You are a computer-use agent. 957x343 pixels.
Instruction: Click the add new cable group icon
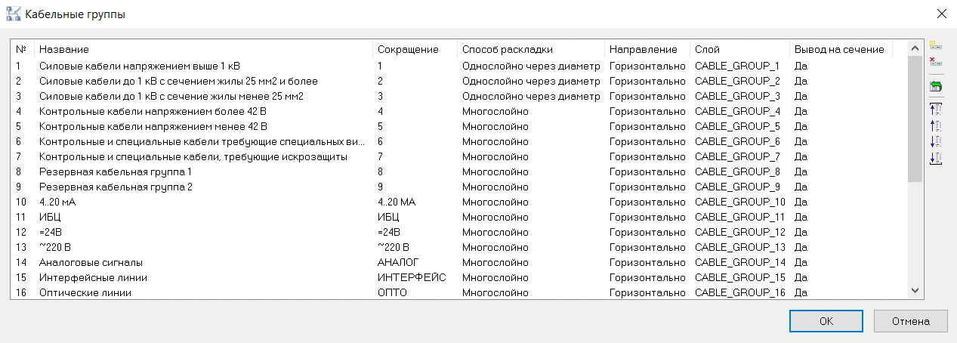[x=936, y=46]
